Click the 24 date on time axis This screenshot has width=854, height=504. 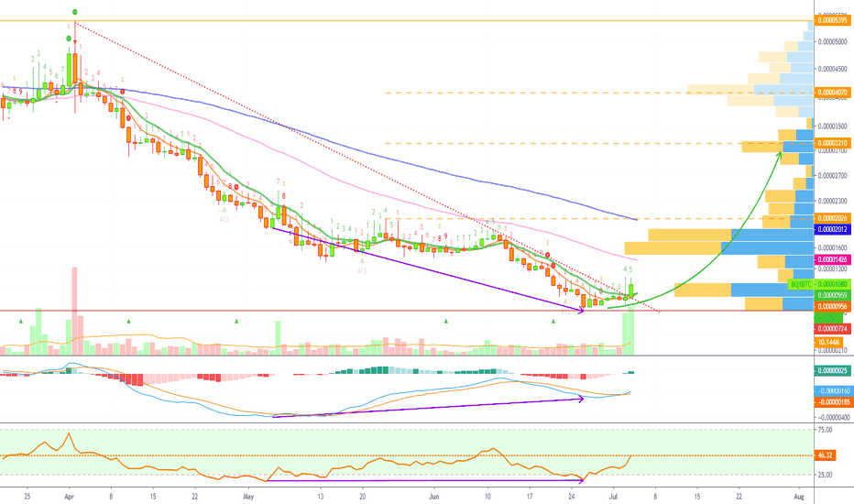pyautogui.click(x=572, y=497)
